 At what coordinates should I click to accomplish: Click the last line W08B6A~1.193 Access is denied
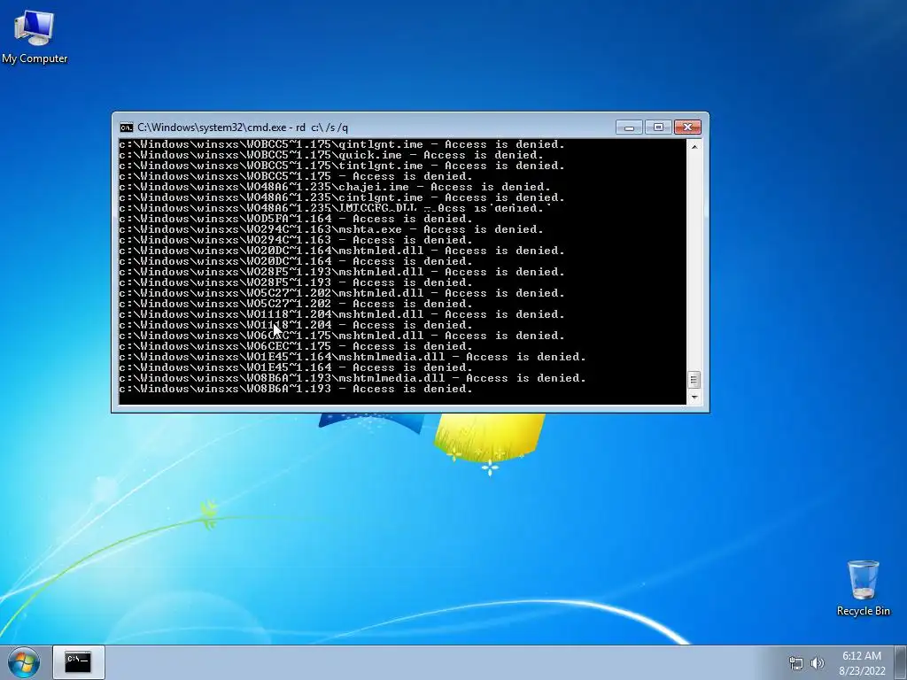(296, 390)
